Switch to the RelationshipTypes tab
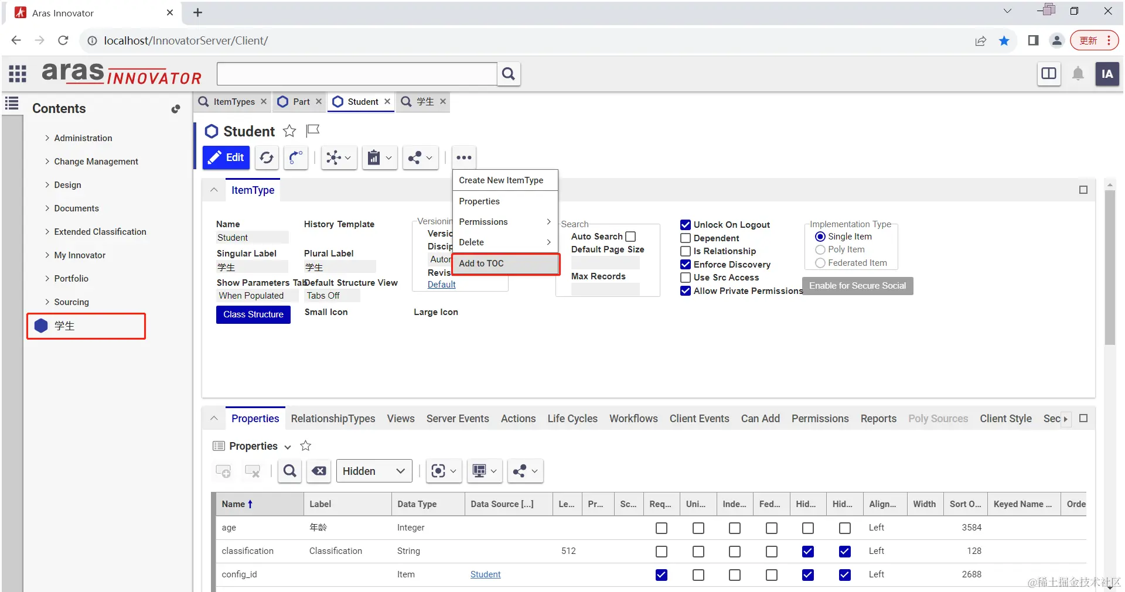Viewport: 1125px width, 592px height. coord(333,418)
